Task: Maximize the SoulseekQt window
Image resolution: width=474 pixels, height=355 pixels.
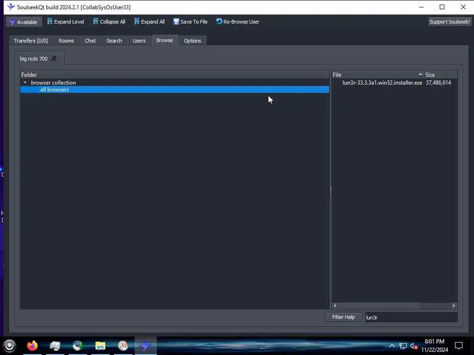Action: [442, 7]
